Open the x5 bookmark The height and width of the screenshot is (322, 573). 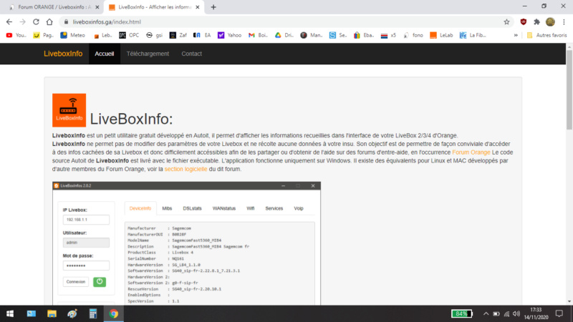388,35
